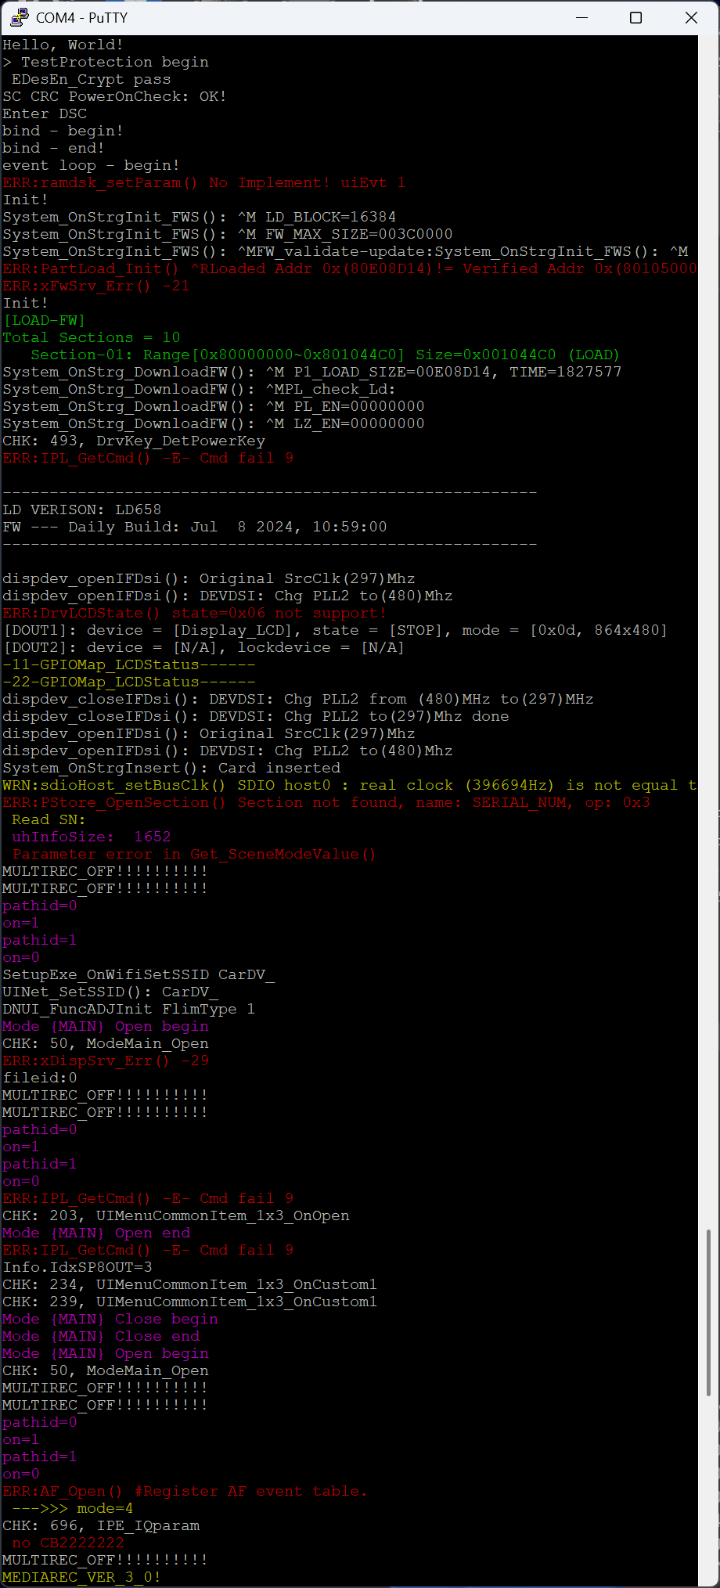Open the PuTTY system menu icon
The image size is (720, 1588).
[19, 17]
